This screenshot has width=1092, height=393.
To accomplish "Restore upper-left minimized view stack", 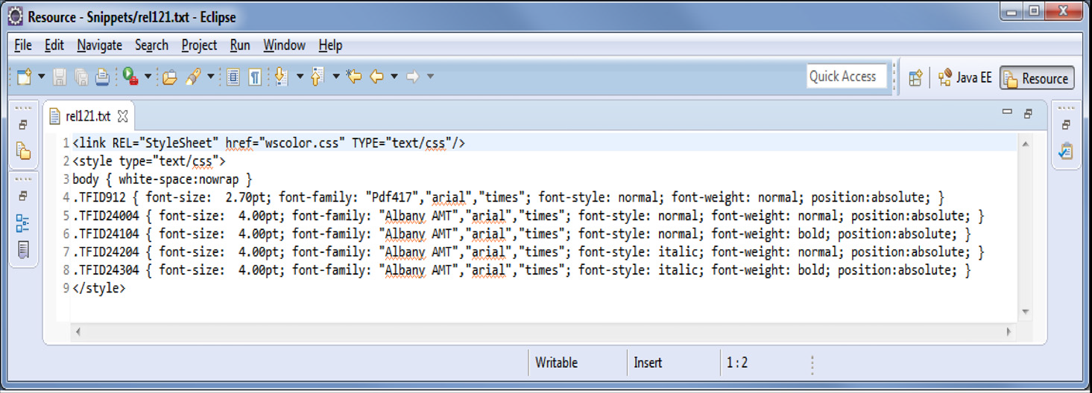I will coord(23,124).
